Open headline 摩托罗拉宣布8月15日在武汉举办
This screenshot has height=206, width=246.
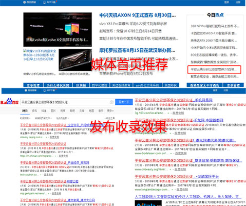(x=137, y=50)
